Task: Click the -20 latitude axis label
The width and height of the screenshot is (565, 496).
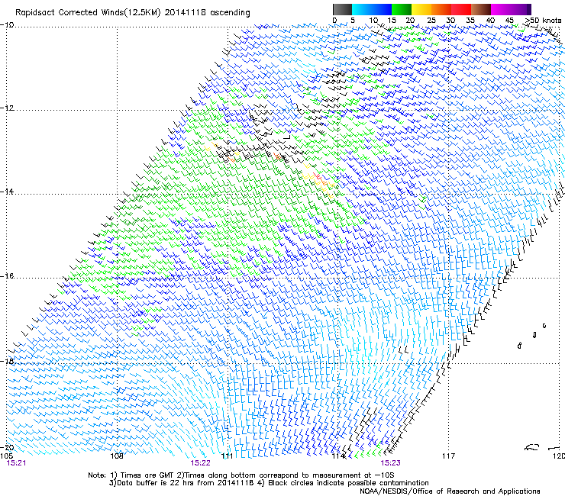Action: pyautogui.click(x=7, y=447)
